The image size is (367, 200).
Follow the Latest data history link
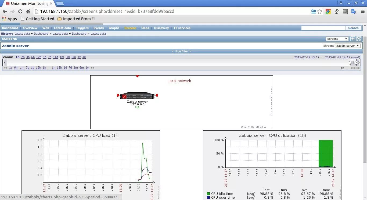[22, 34]
